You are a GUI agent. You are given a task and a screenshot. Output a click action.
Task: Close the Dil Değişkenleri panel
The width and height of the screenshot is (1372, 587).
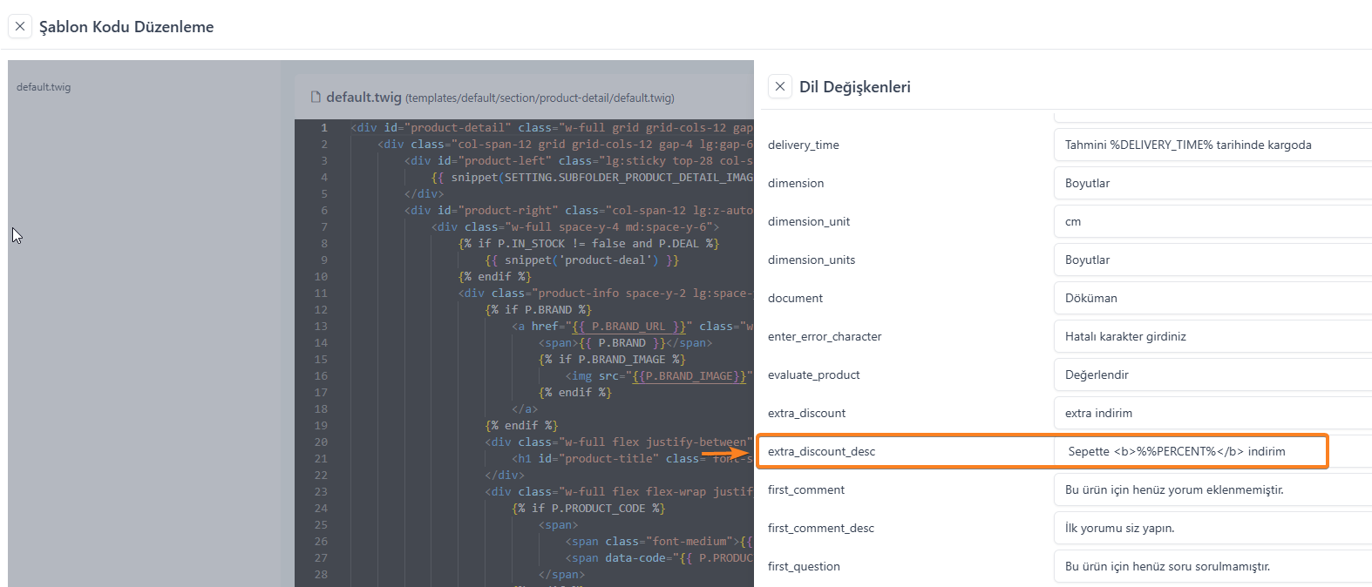[x=780, y=86]
